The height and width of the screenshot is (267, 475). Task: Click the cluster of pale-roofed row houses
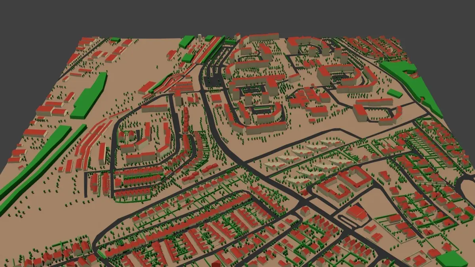(313, 160)
